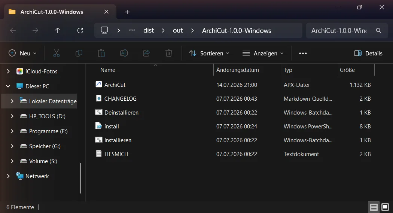Screen dimensions: 393x213
Task: Click the navigation pane scrollbar
Action: pos(80,178)
